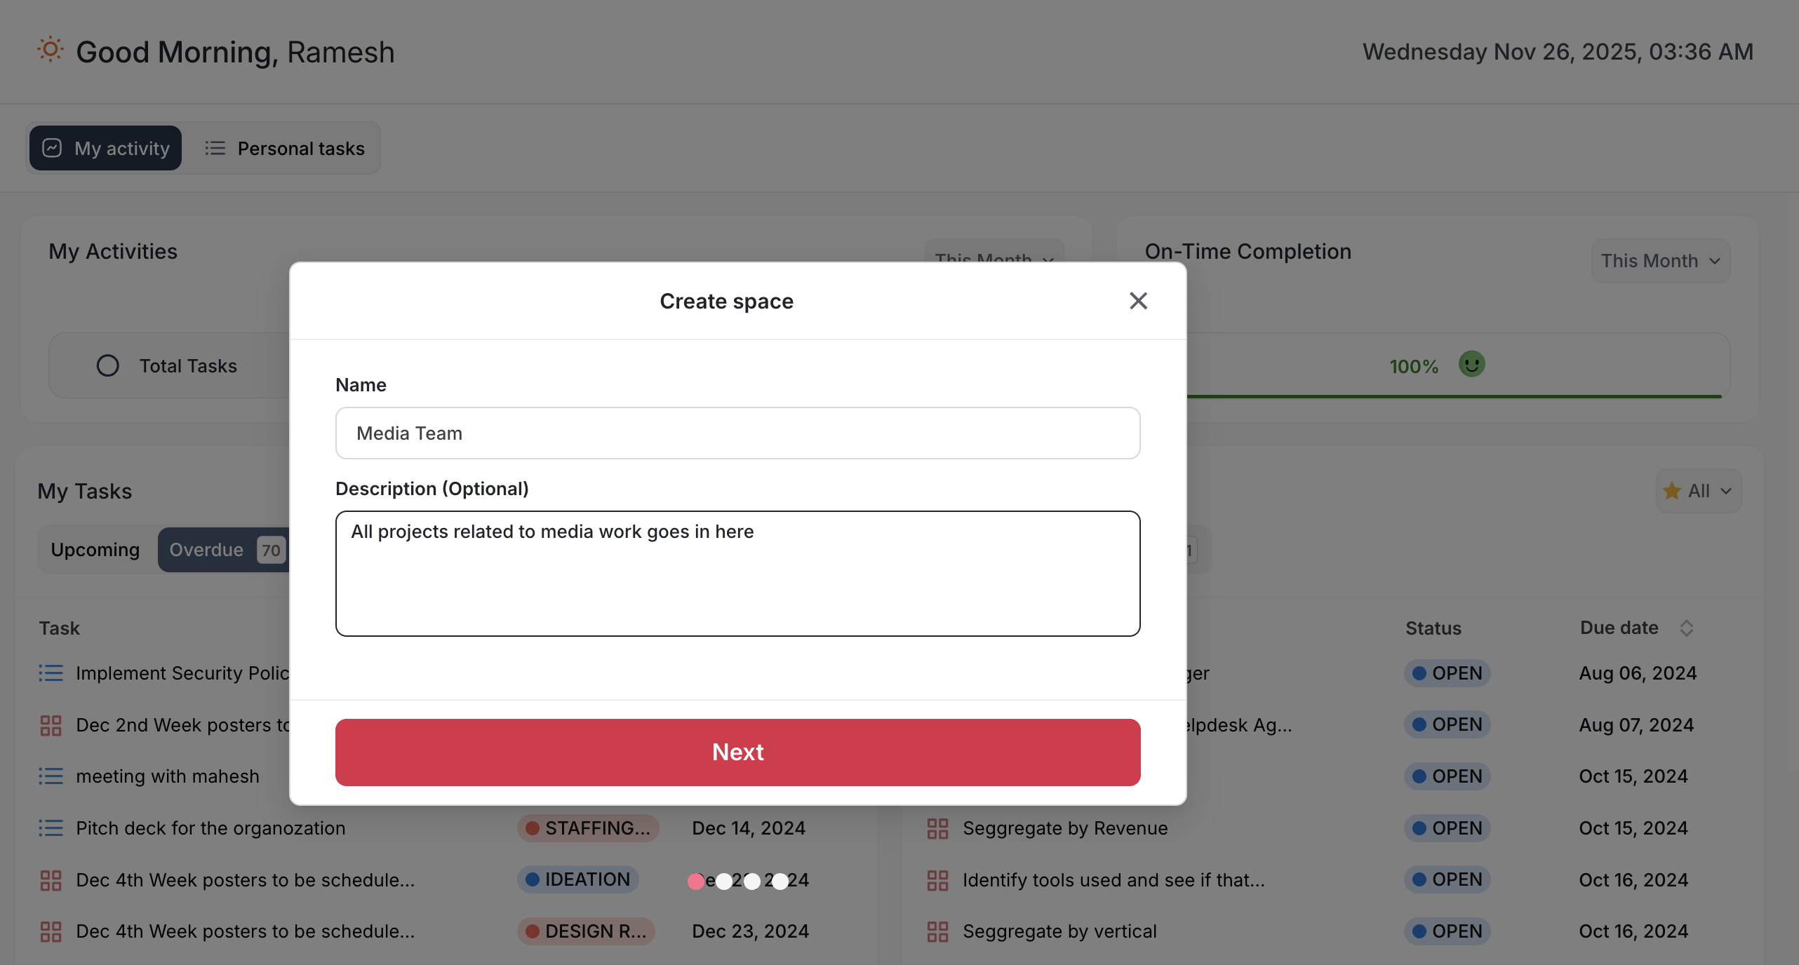The width and height of the screenshot is (1799, 965).
Task: Click list icon beside meeting with mahesh
Action: tap(51, 776)
